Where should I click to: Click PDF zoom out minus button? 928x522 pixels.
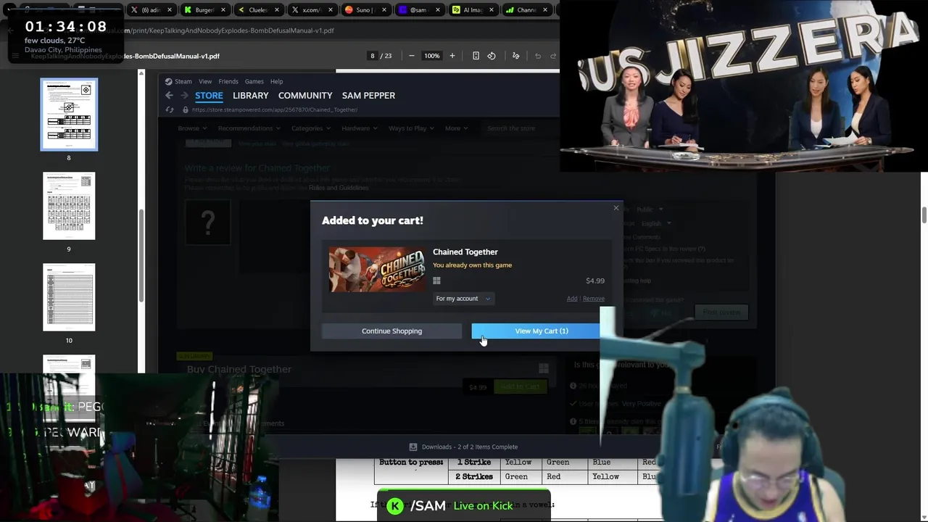coord(412,56)
